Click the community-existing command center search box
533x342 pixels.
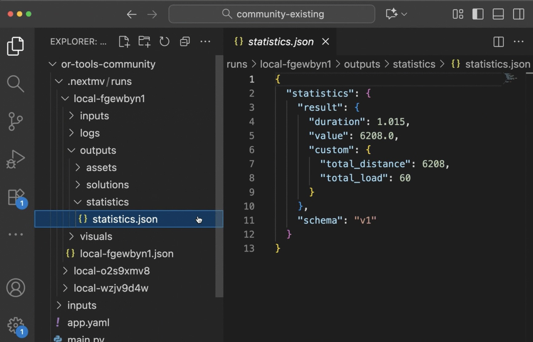point(272,14)
